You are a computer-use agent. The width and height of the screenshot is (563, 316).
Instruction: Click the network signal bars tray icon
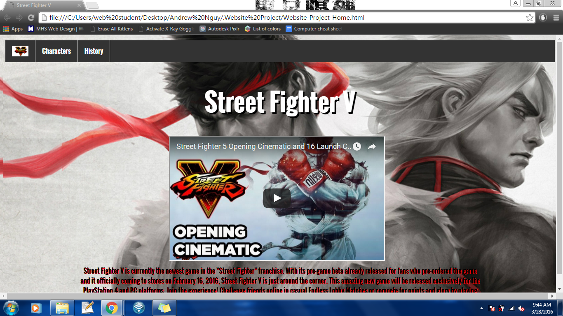click(x=511, y=308)
